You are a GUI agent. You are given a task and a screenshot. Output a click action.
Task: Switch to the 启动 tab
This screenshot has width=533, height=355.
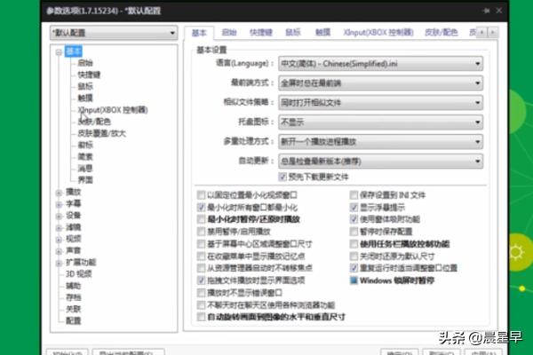[229, 31]
